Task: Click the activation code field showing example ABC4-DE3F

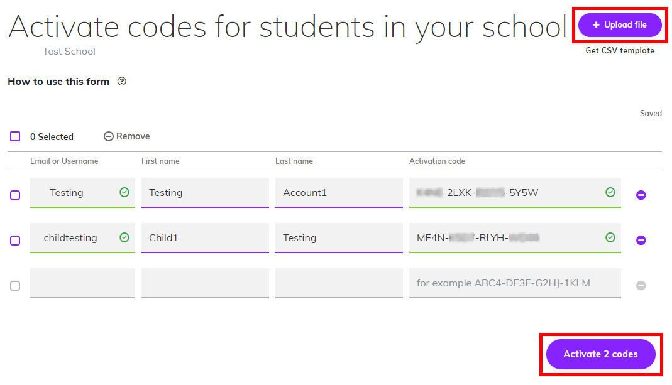Action: (515, 283)
